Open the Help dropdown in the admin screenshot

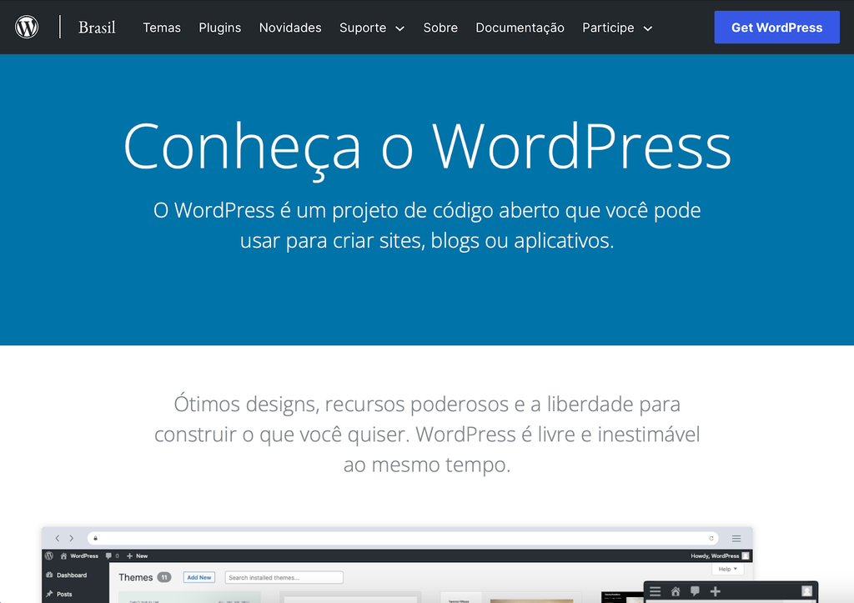click(x=726, y=569)
